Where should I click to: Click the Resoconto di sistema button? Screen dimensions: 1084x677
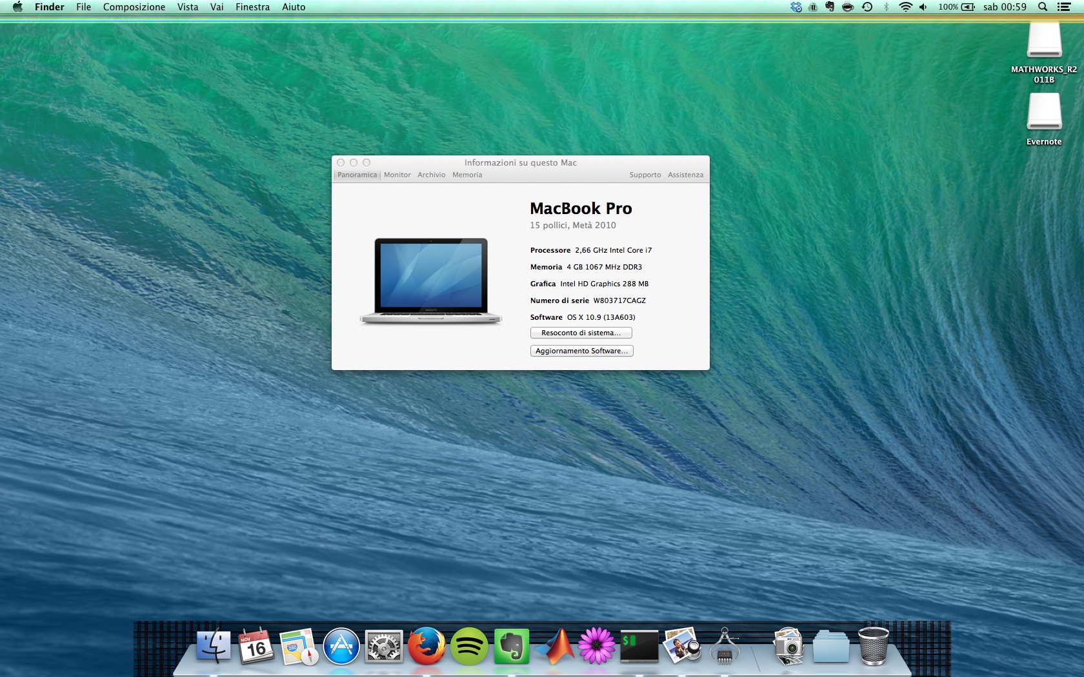coord(581,333)
